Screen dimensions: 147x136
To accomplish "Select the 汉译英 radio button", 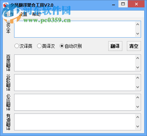I will click(23, 46).
